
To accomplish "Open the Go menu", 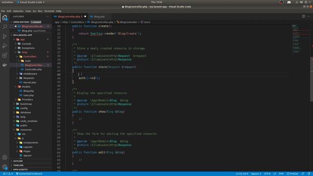I will [x=34, y=11].
